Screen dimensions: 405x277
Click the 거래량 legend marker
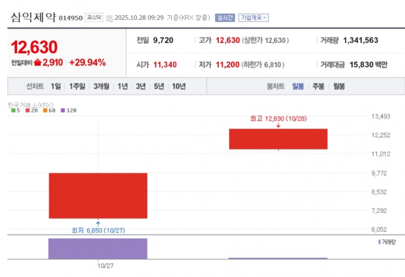pyautogui.click(x=380, y=242)
